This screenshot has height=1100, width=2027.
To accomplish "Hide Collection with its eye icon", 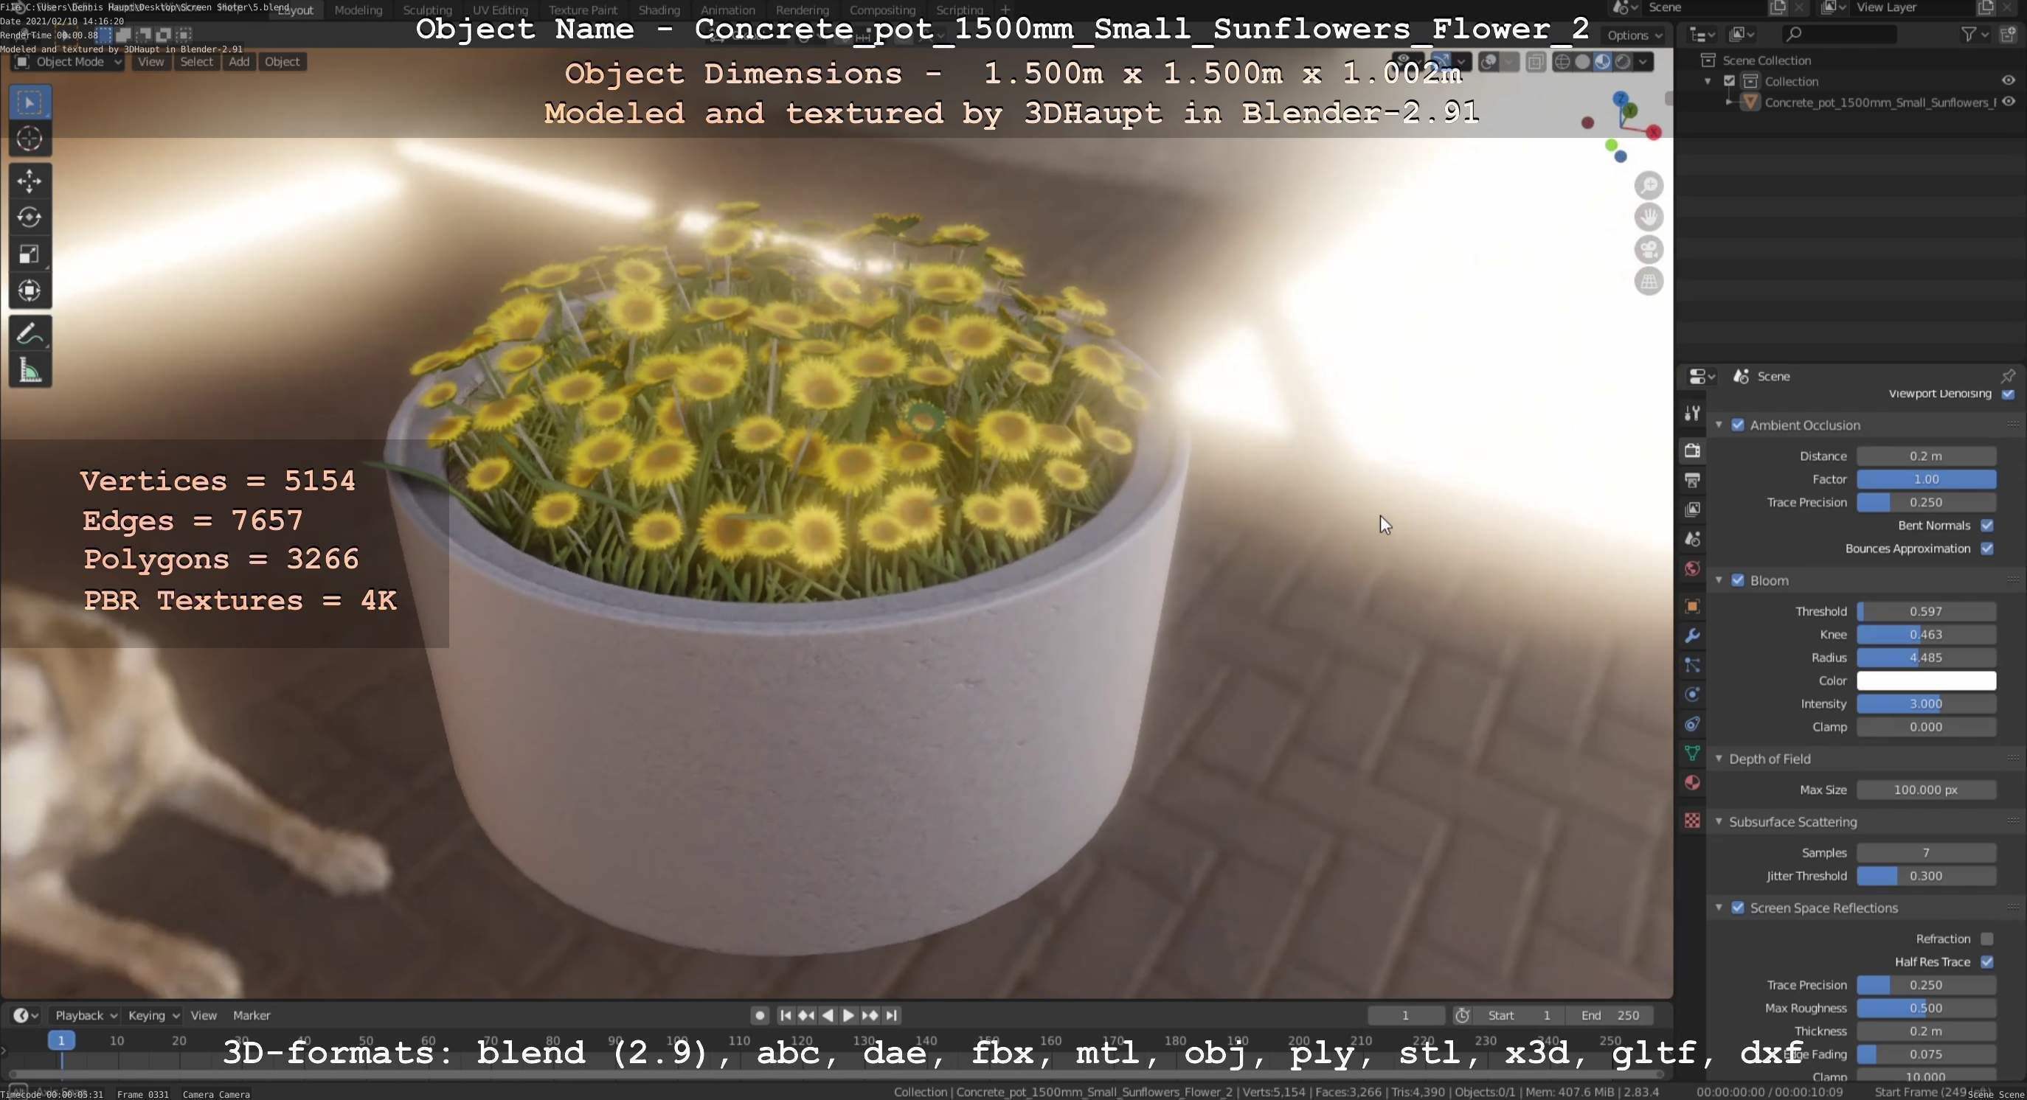I will pyautogui.click(x=2008, y=80).
